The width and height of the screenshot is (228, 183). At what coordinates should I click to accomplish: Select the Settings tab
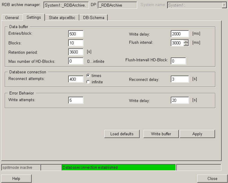(x=33, y=18)
